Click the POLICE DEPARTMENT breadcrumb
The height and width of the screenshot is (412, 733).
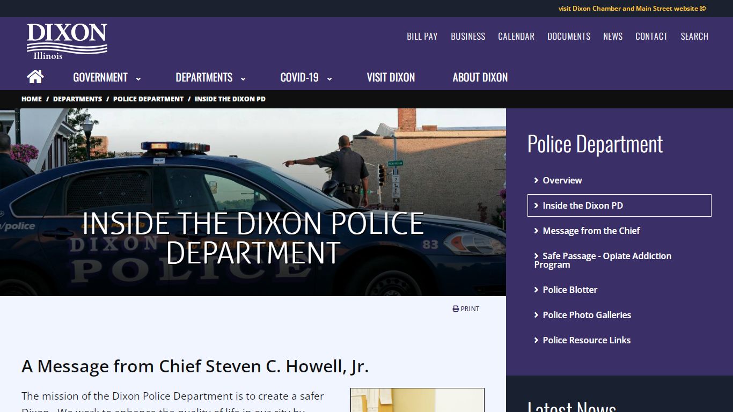(148, 99)
